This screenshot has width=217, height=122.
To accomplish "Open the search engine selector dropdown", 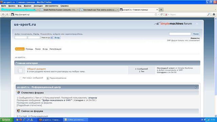I will pos(167,14).
